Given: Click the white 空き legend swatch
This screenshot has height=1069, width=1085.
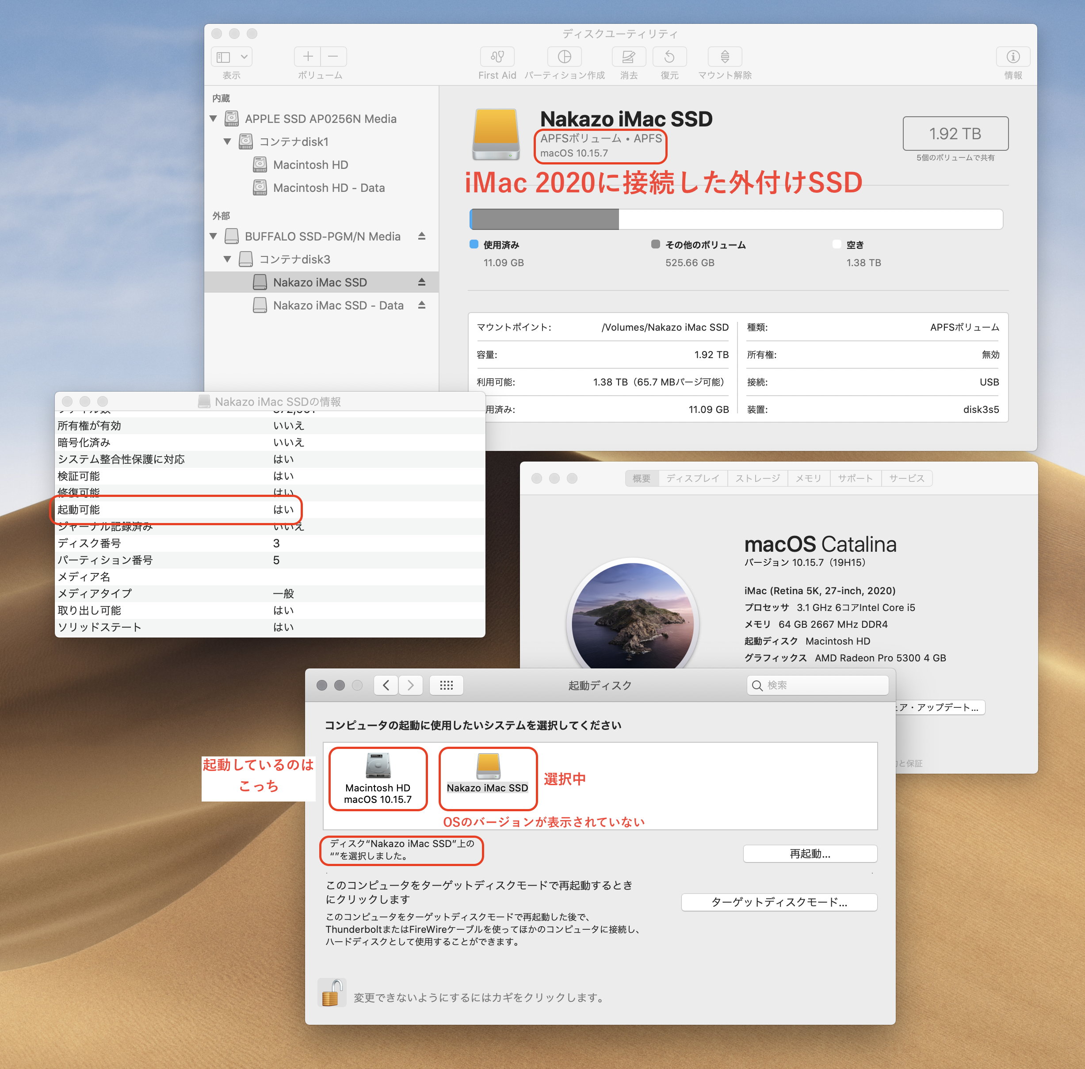Looking at the screenshot, I should 837,244.
